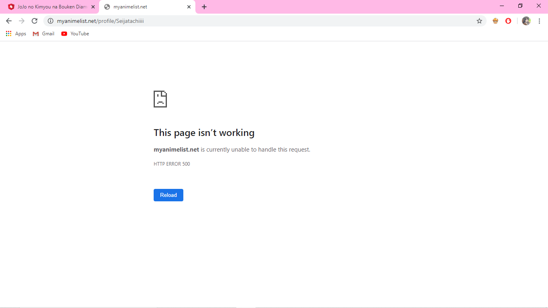
Task: Select the myanimelist.net tab
Action: (x=147, y=7)
